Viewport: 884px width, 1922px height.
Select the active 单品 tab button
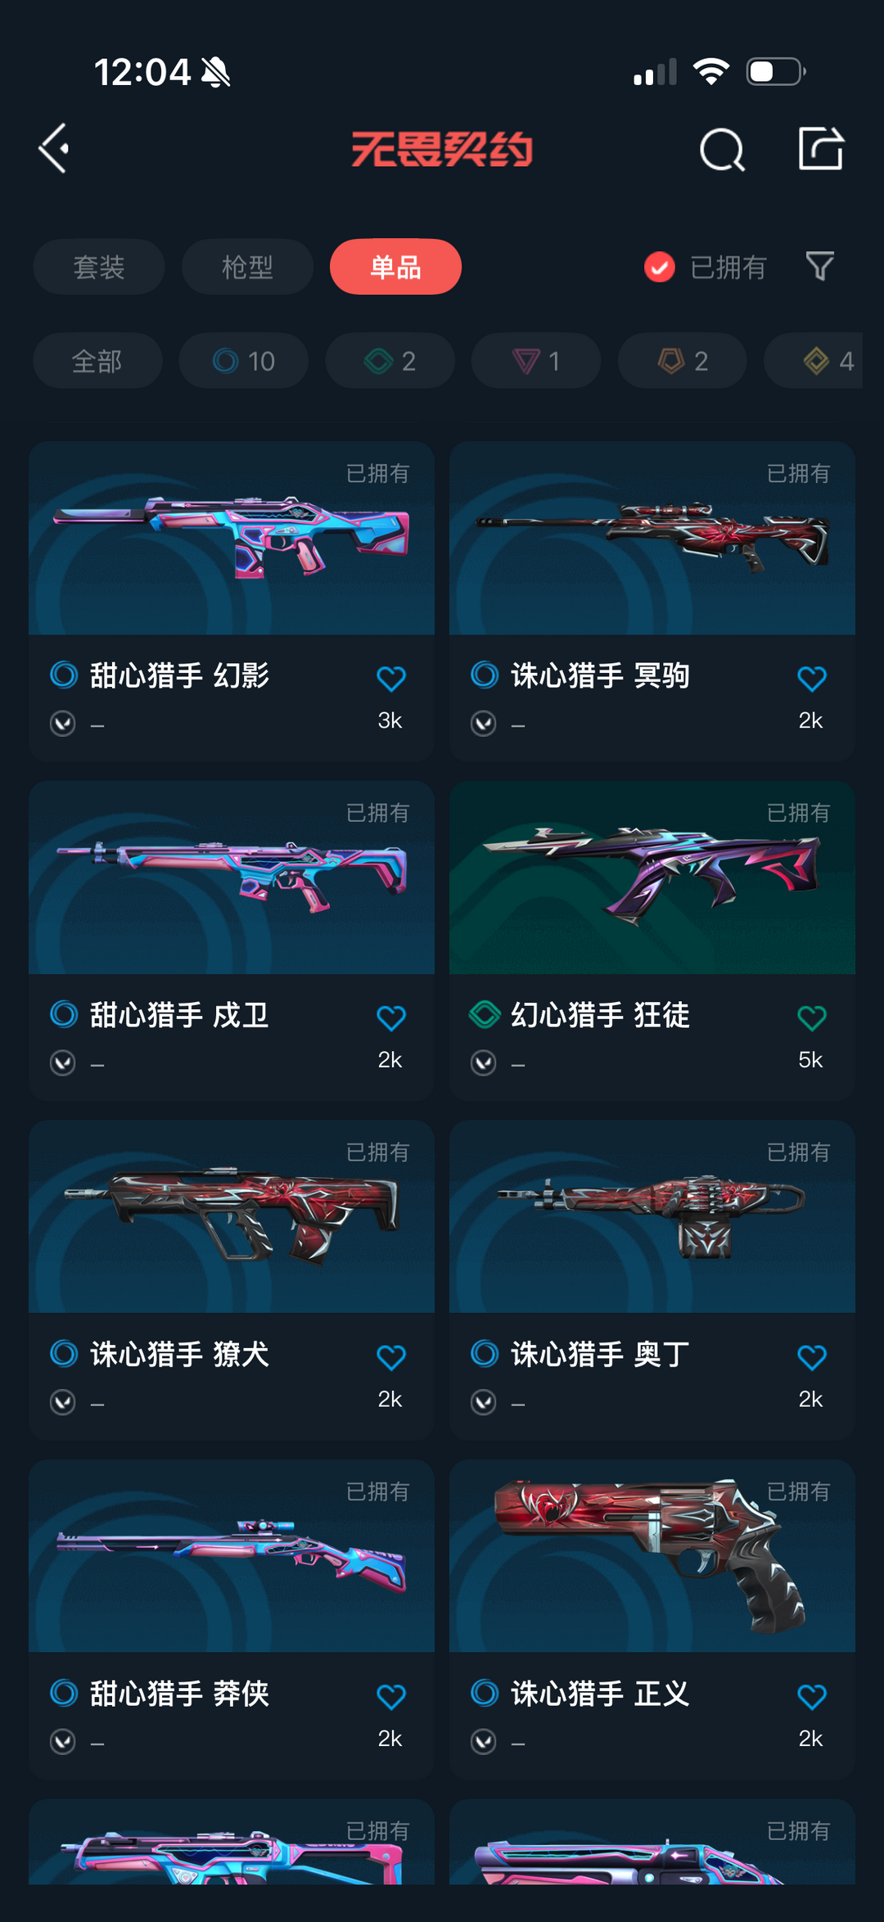(395, 267)
